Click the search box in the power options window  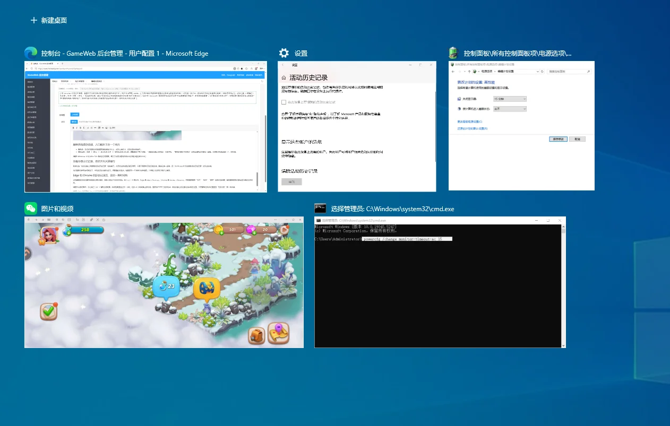(569, 71)
